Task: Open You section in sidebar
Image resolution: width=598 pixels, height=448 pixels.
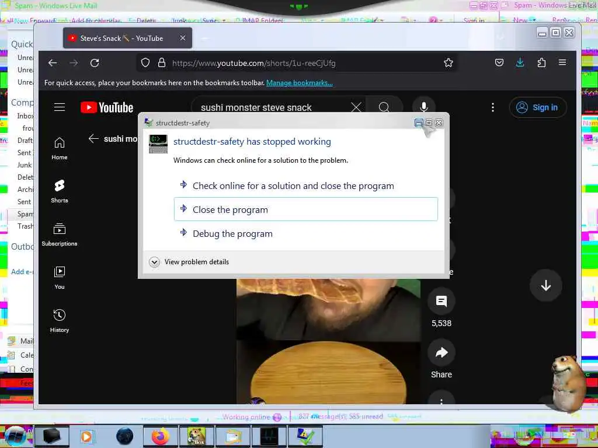Action: pyautogui.click(x=60, y=278)
